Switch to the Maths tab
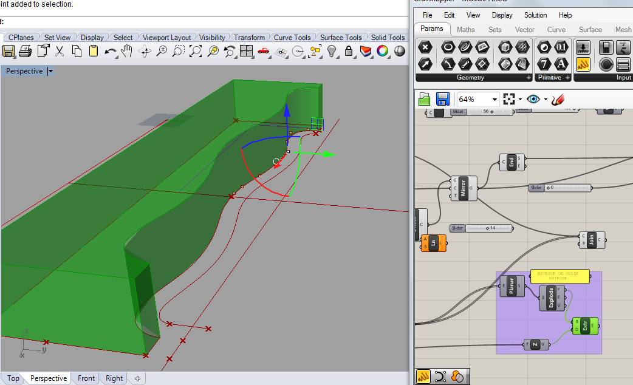 465,30
